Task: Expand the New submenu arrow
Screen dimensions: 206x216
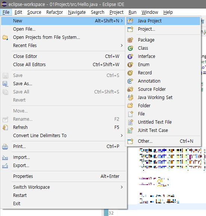Action: point(122,21)
